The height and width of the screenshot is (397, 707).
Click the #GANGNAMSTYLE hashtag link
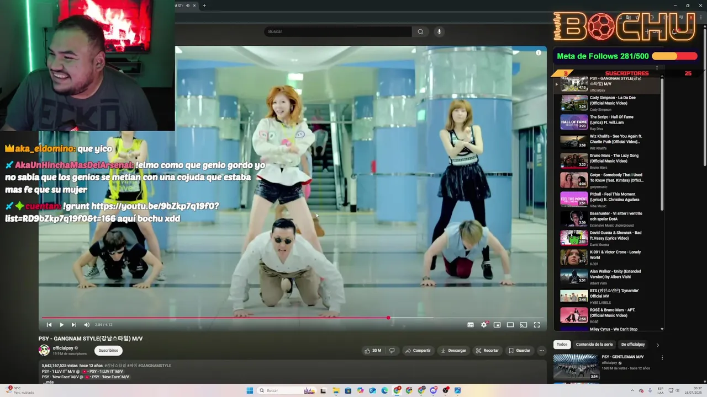click(x=154, y=366)
